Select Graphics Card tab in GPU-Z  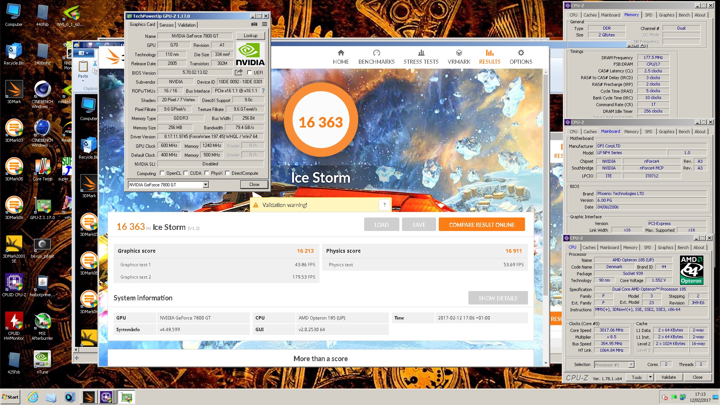(x=142, y=24)
